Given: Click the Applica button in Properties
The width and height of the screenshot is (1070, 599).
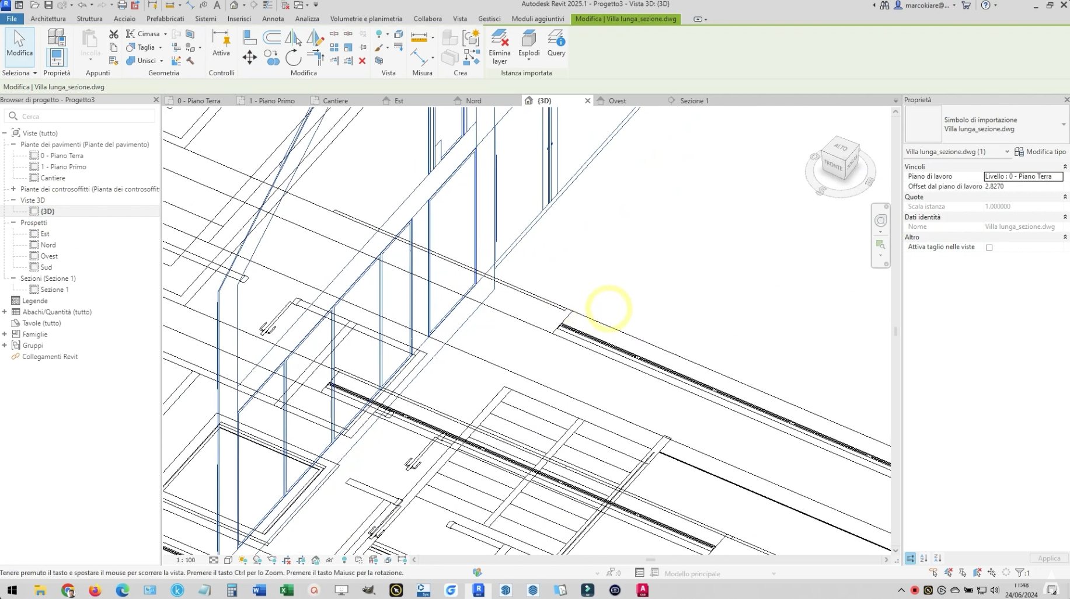Looking at the screenshot, I should 1048,558.
